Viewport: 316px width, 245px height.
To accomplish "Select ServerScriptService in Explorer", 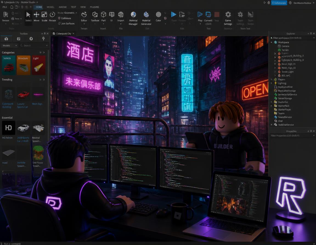I will 287,95.
